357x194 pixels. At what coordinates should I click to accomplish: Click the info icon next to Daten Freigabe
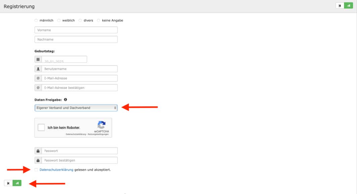point(65,100)
